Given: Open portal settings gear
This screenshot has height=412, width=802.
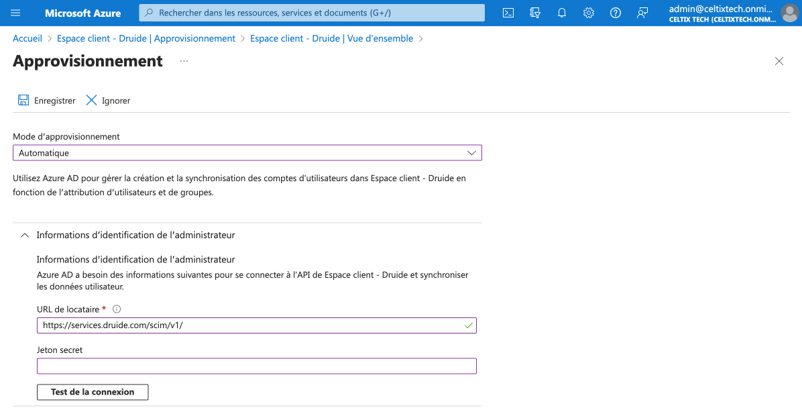Looking at the screenshot, I should (x=589, y=13).
